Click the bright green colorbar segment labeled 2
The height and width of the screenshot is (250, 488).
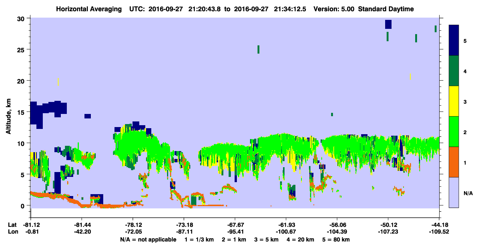[x=454, y=132]
